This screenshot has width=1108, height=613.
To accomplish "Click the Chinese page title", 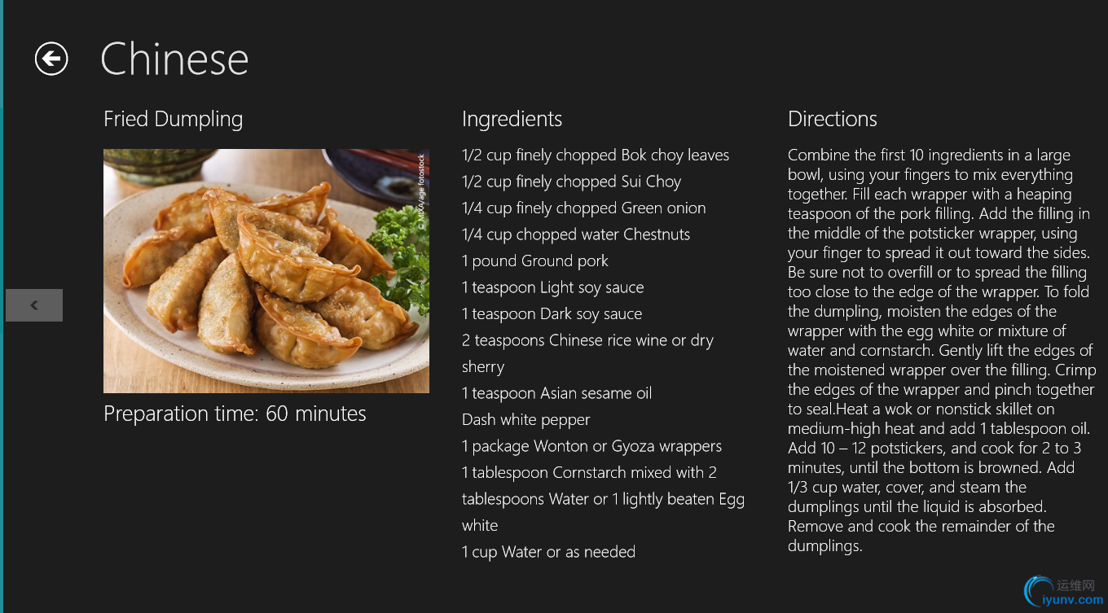I will point(174,59).
